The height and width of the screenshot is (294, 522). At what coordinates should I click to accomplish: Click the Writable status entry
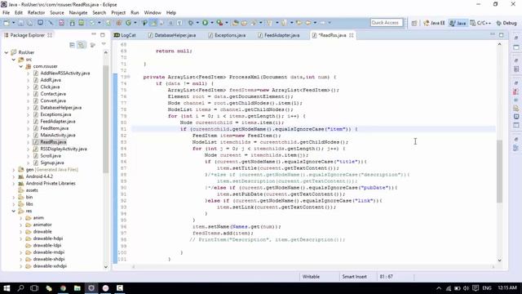tap(311, 277)
